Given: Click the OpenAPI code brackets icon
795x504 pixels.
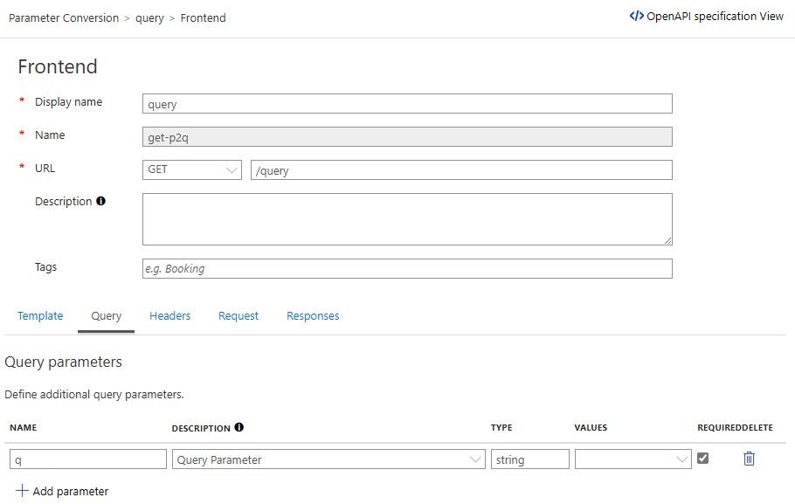Looking at the screenshot, I should coord(636,16).
